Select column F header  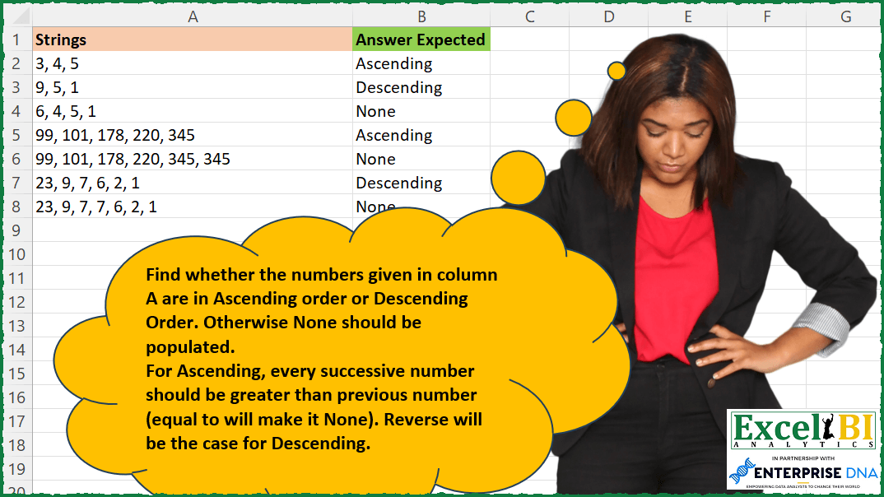[767, 16]
